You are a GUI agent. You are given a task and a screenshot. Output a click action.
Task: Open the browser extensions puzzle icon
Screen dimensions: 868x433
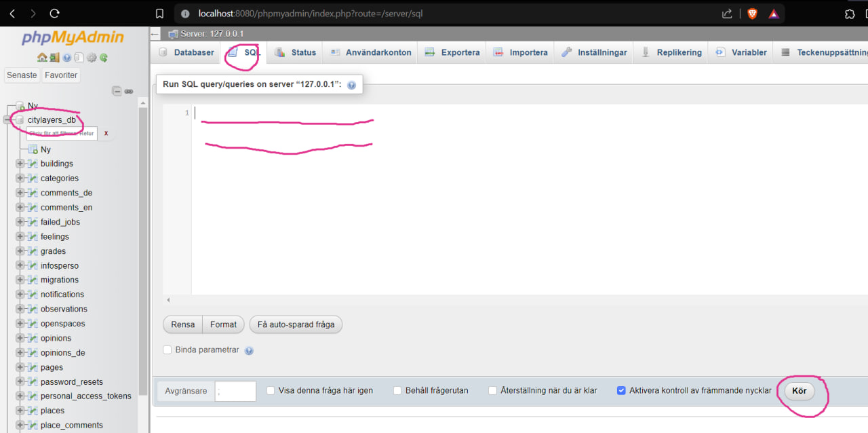click(x=850, y=14)
